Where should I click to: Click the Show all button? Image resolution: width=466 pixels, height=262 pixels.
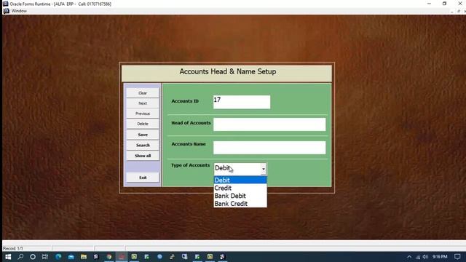coord(143,156)
